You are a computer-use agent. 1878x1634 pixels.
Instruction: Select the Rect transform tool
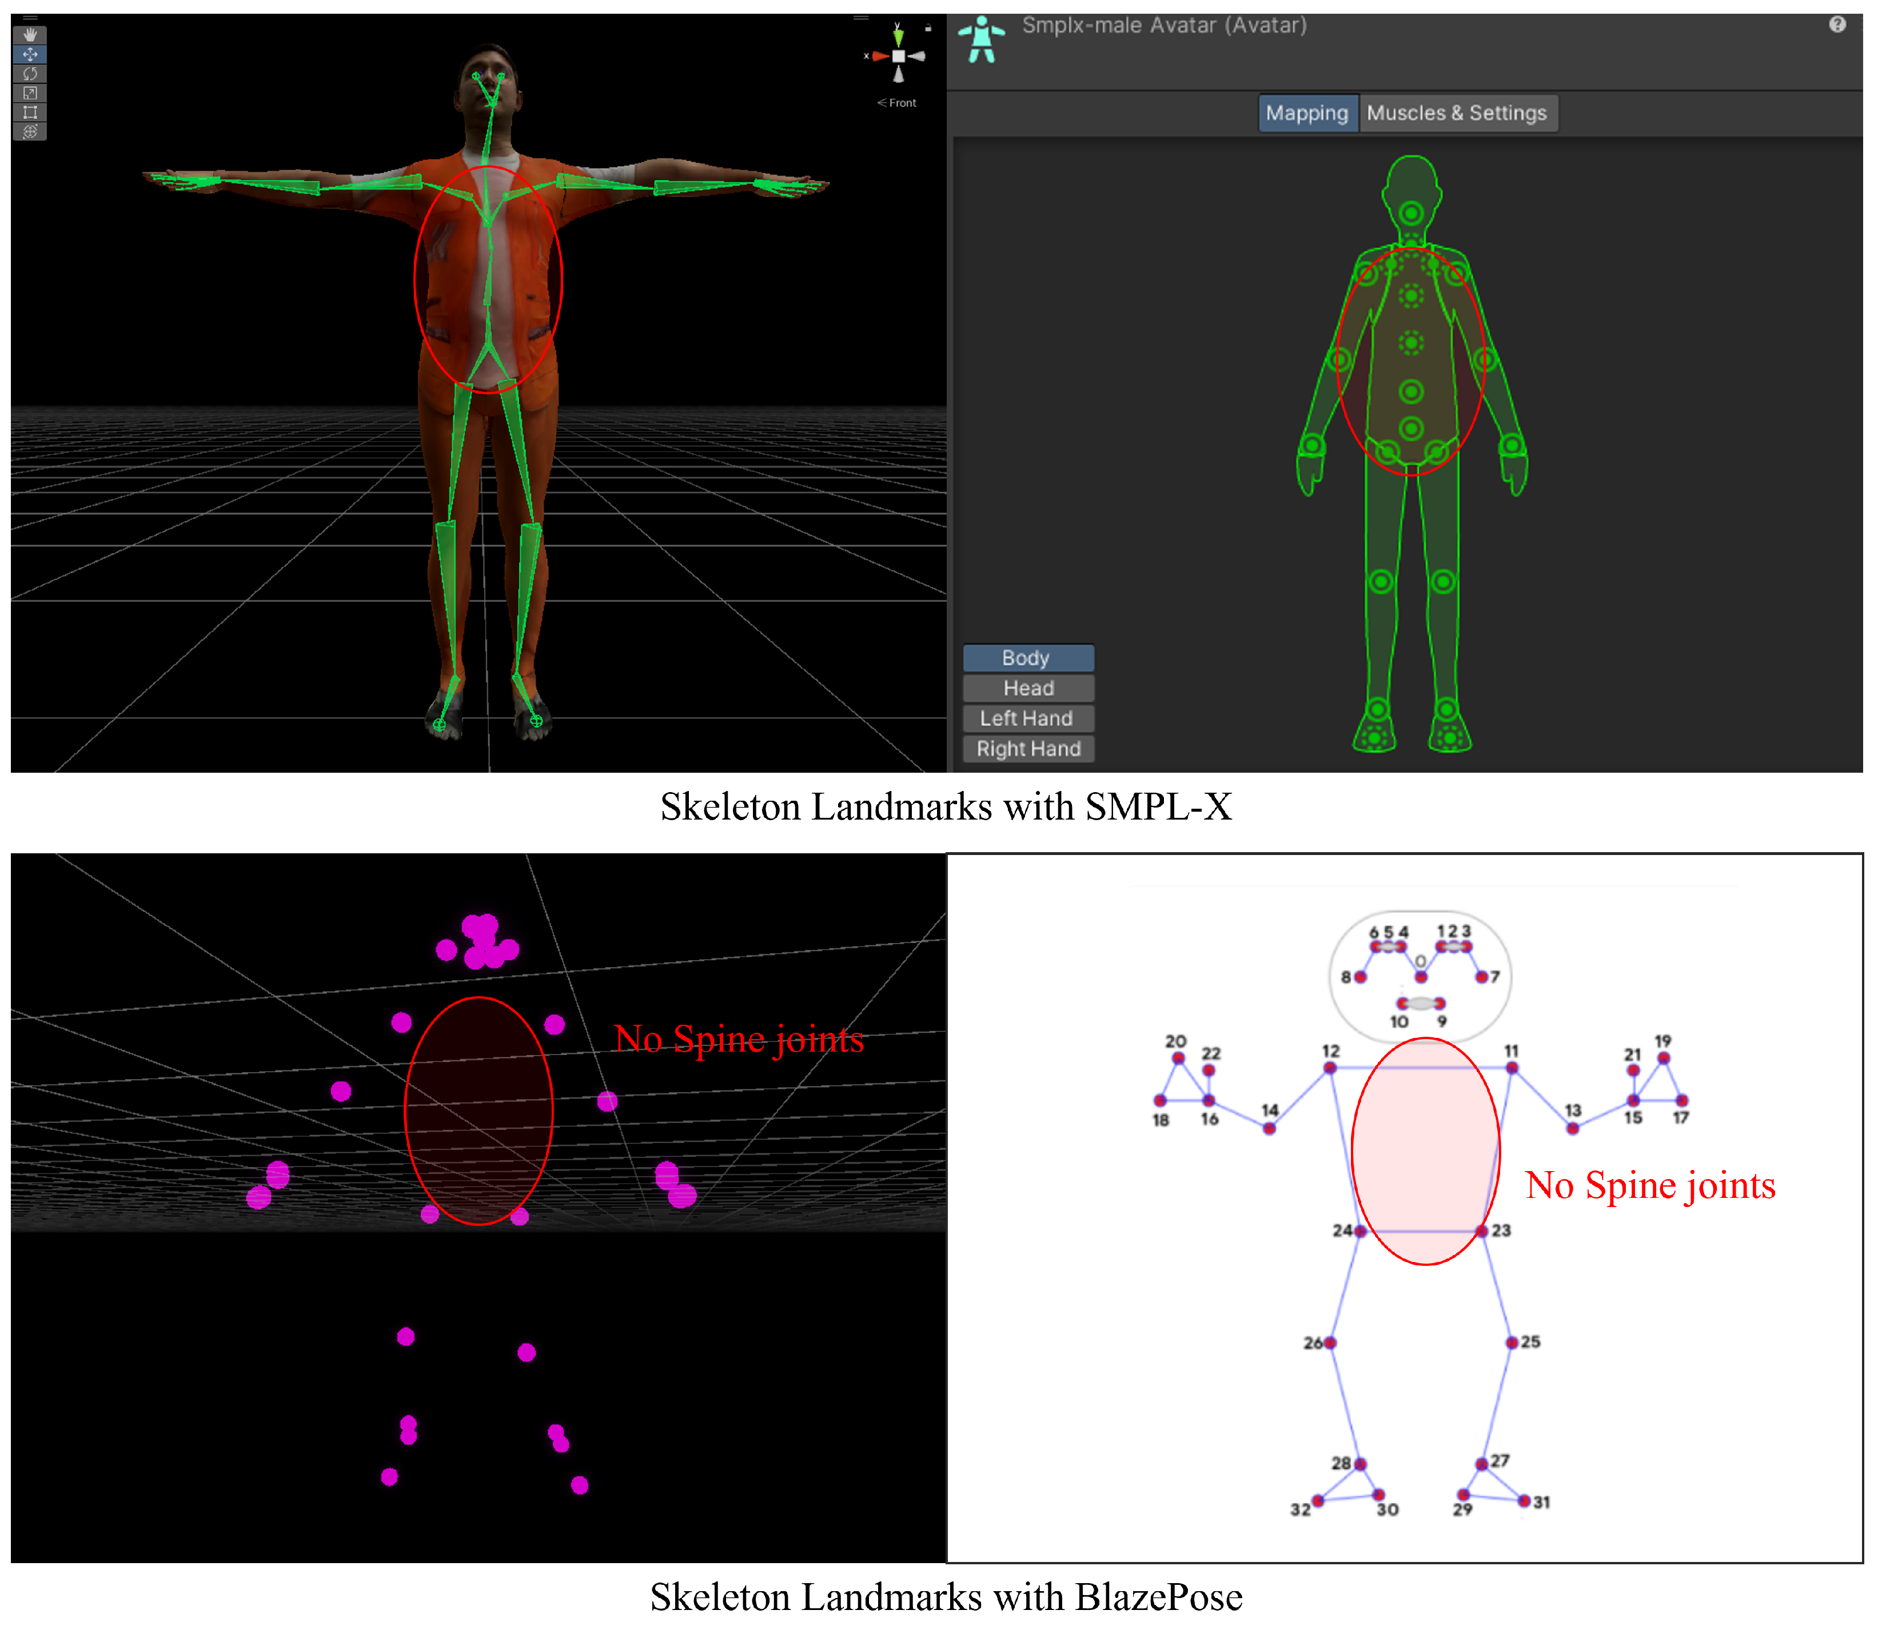coord(30,112)
